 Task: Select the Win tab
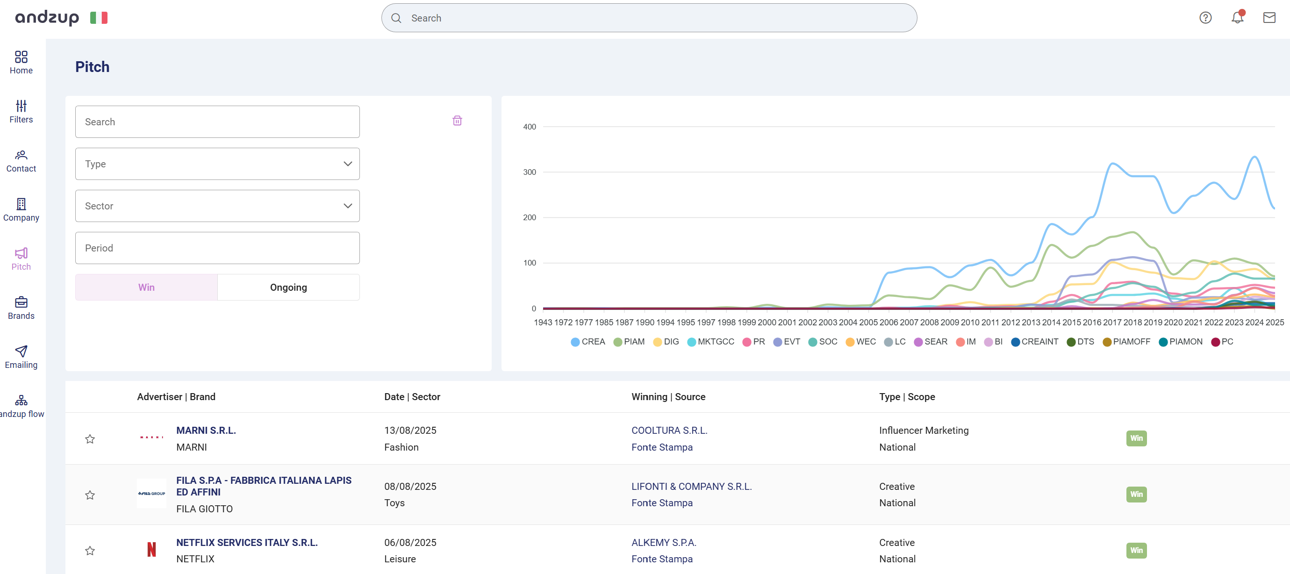click(146, 287)
